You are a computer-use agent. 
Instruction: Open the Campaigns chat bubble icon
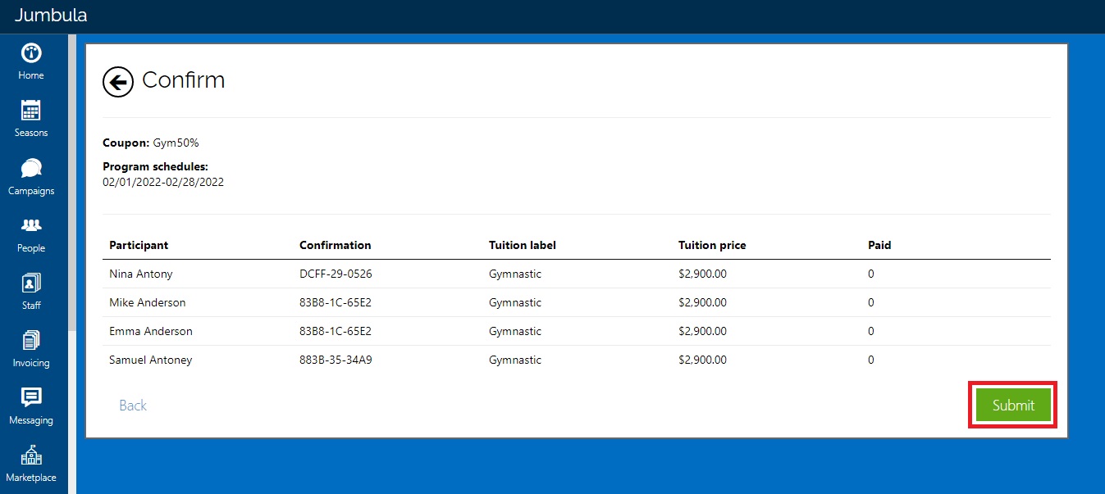(x=31, y=169)
